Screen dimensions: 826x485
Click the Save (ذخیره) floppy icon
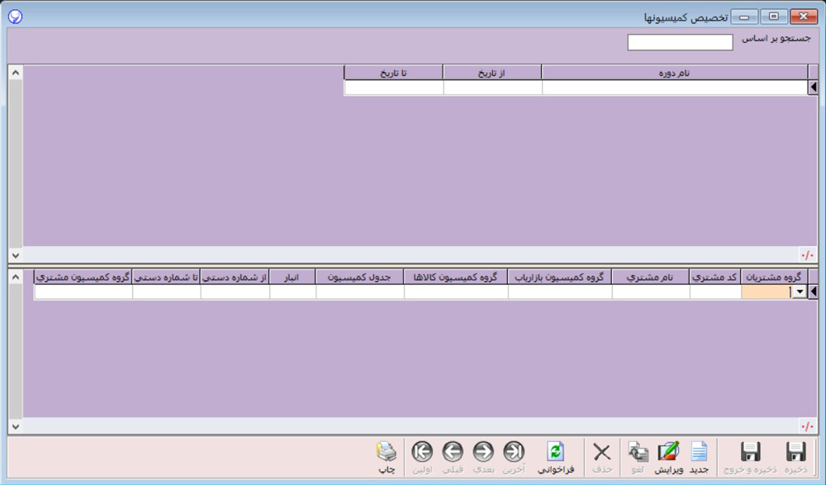coord(795,453)
